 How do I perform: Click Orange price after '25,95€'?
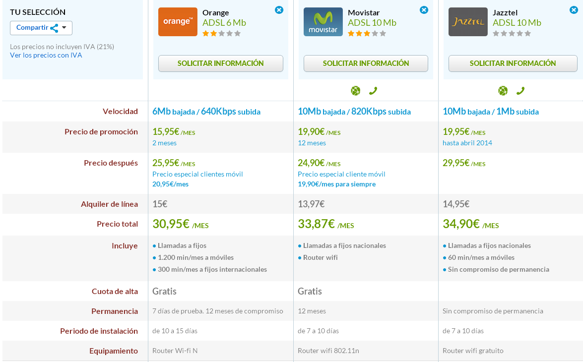(166, 163)
